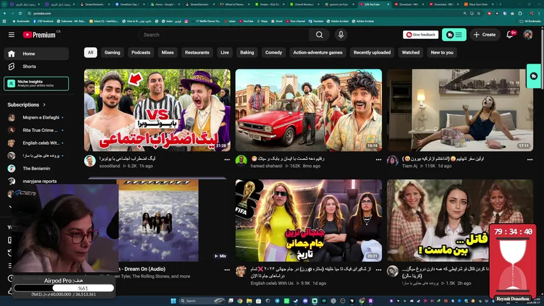The width and height of the screenshot is (544, 306).
Task: Select the New to you chip
Action: [x=442, y=52]
